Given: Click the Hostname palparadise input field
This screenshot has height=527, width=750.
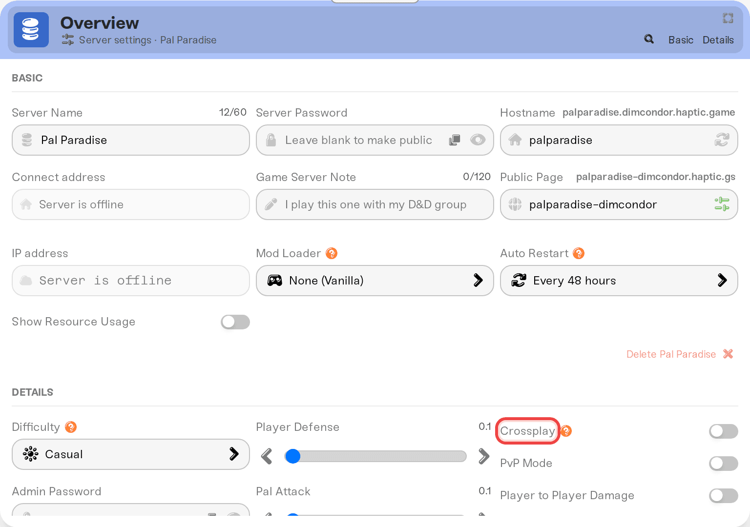Looking at the screenshot, I should (x=619, y=140).
